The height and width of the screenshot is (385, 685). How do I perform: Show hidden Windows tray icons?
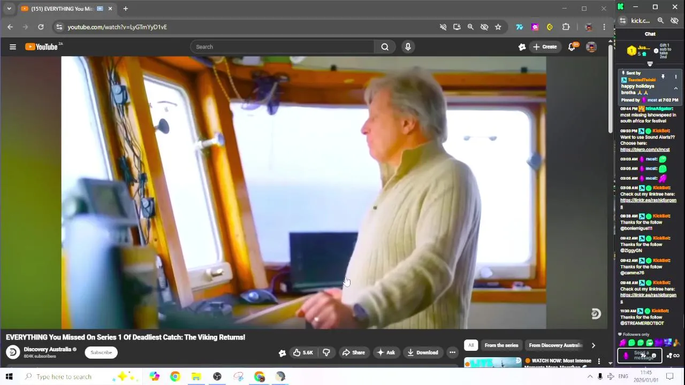(x=590, y=377)
